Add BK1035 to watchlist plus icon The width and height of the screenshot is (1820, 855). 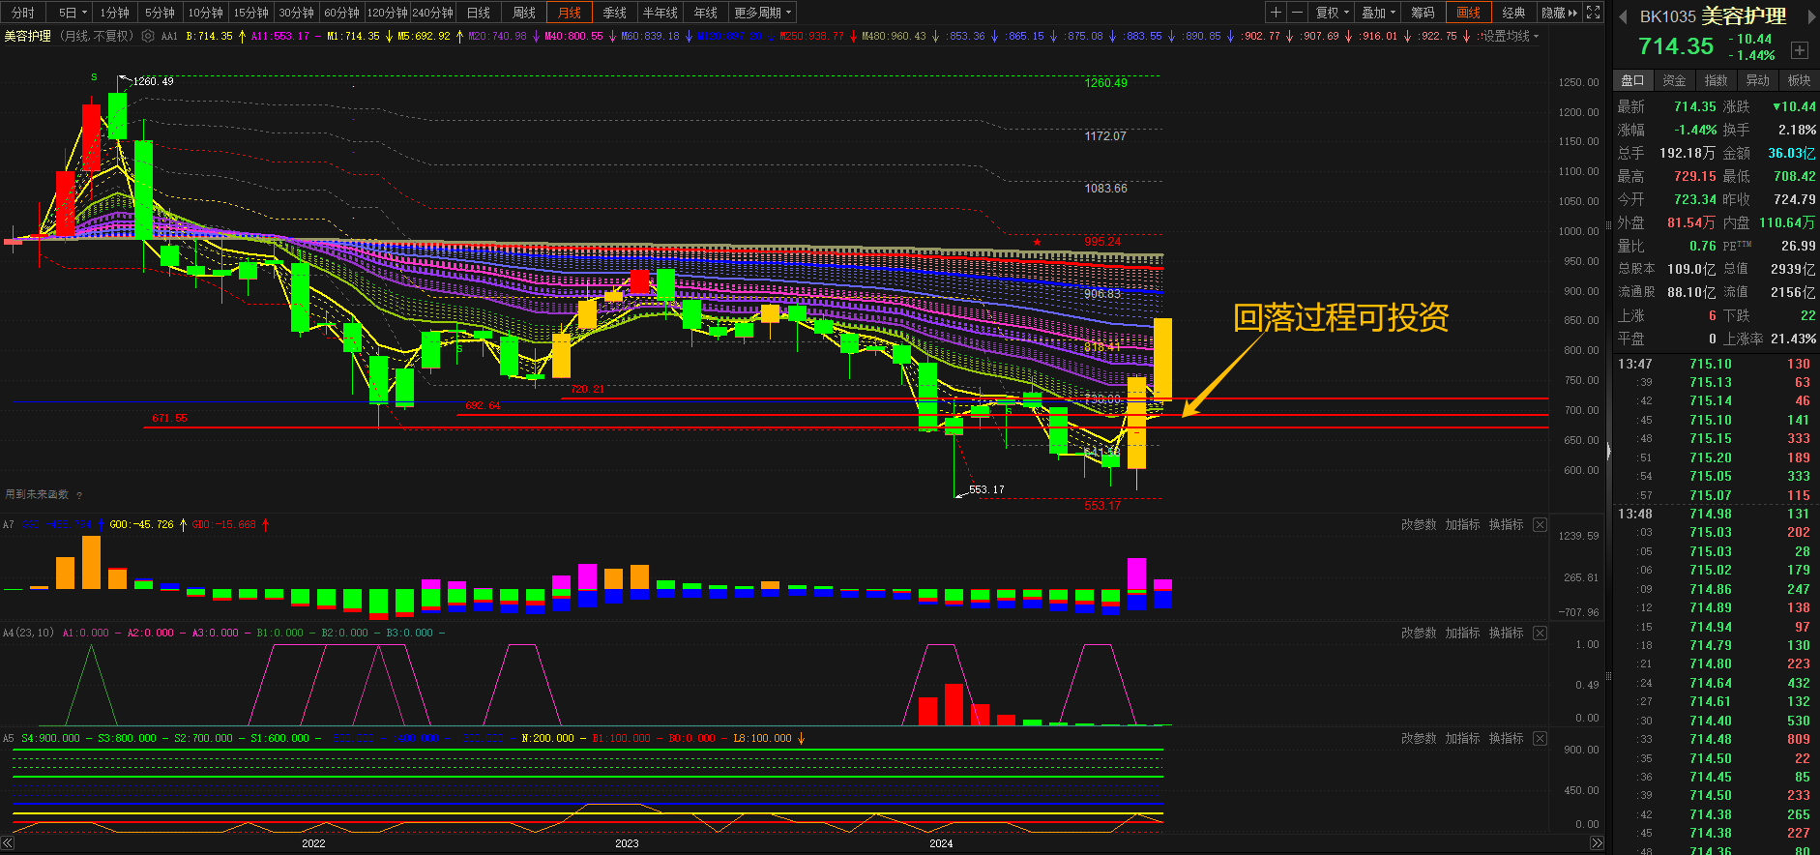[x=1799, y=50]
